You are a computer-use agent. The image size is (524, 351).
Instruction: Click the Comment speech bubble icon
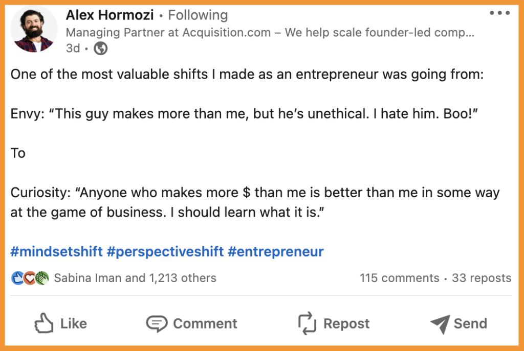(x=157, y=323)
